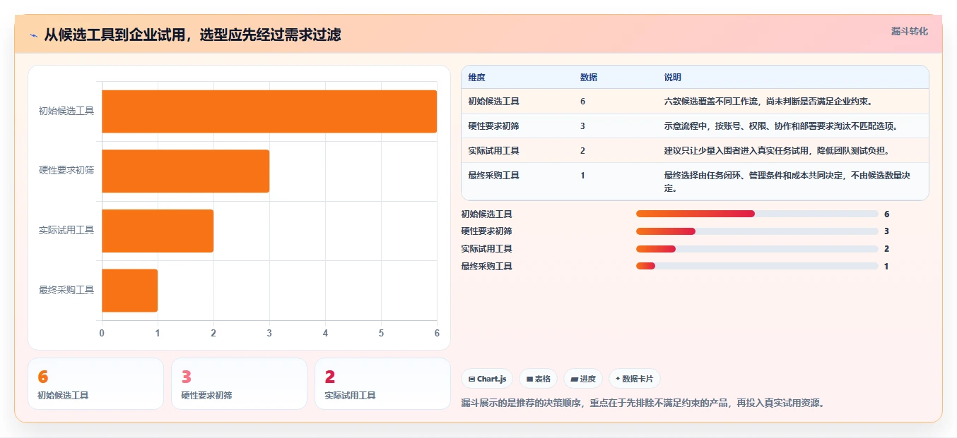Click the 初始候选工具 bar in the chart
Image resolution: width=957 pixels, height=438 pixels.
point(269,111)
